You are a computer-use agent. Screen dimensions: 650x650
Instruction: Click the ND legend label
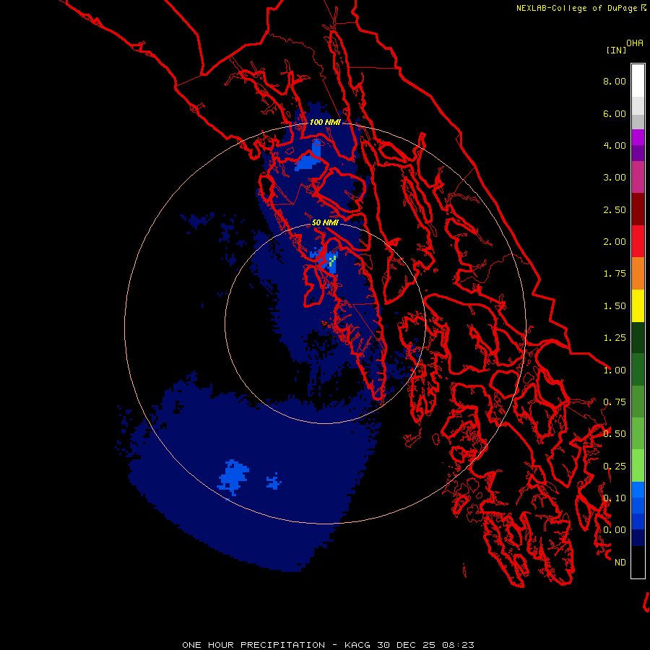620,563
